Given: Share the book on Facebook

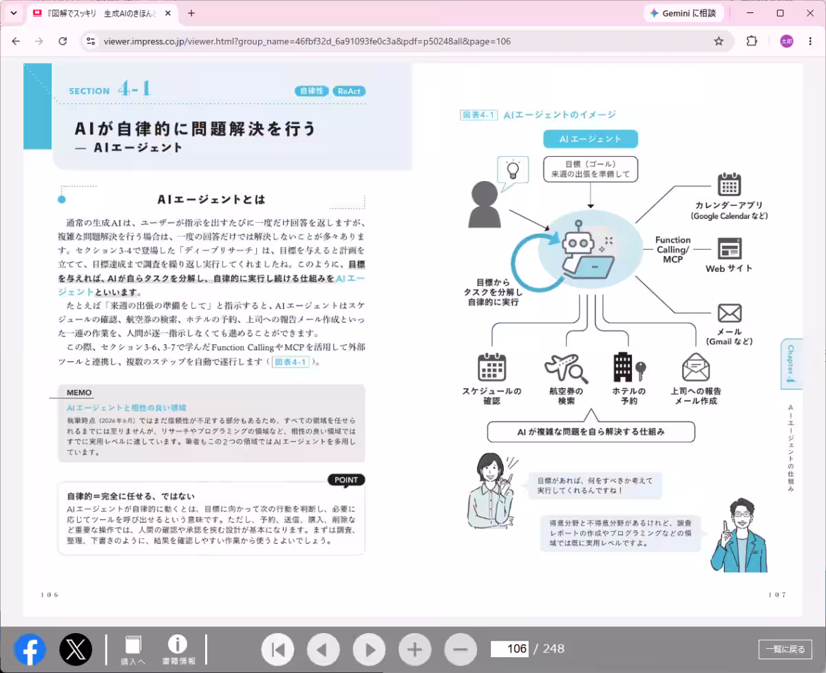Looking at the screenshot, I should point(30,650).
